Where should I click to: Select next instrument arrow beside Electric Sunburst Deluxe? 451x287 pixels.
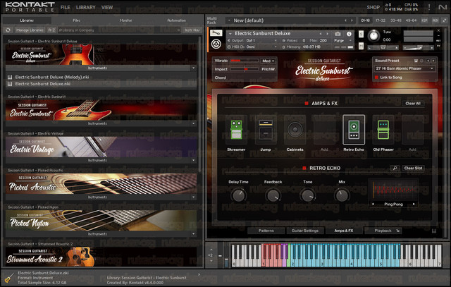[x=327, y=34]
